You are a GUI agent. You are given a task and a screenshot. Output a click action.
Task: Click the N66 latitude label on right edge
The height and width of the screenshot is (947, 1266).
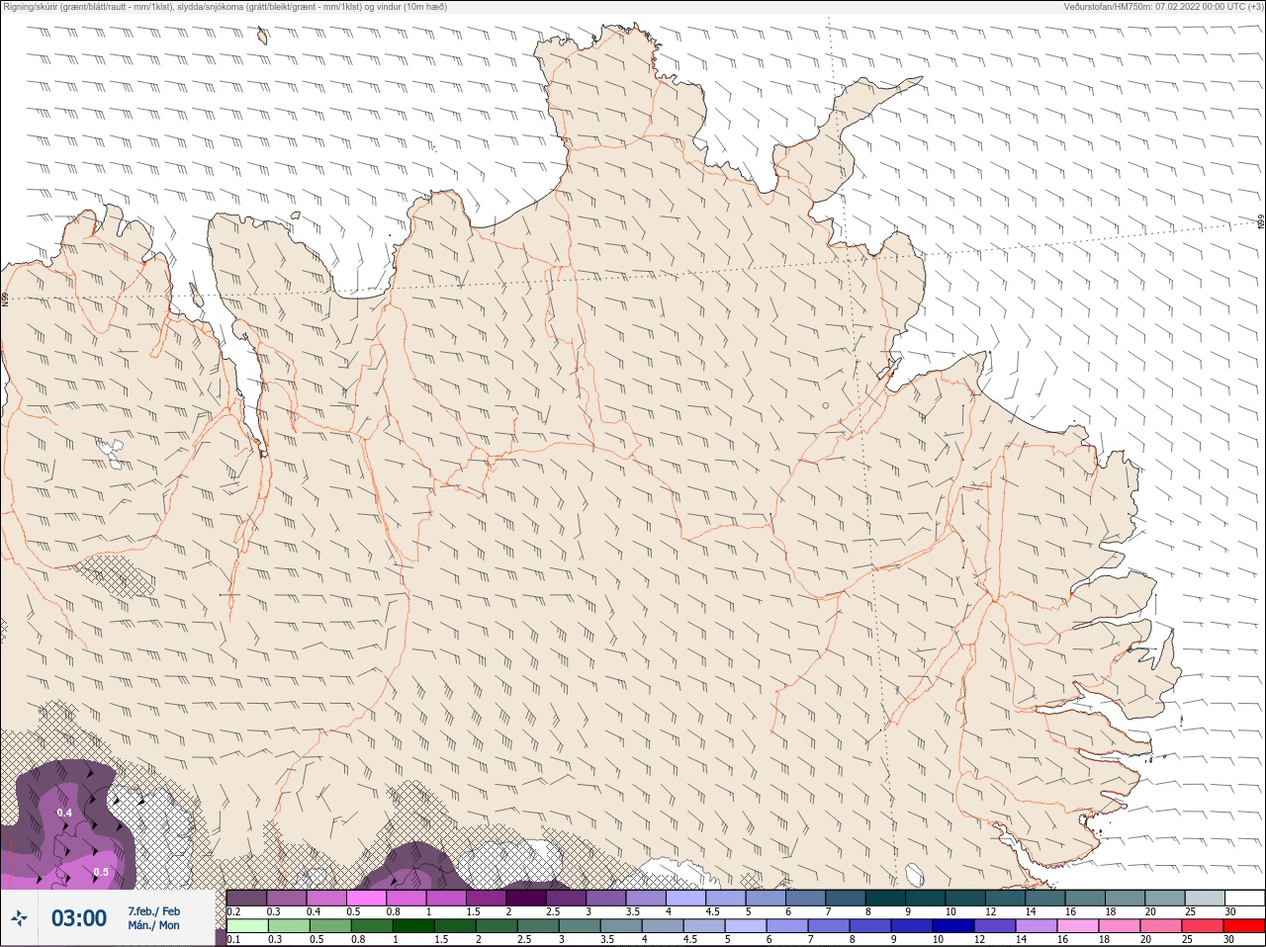tap(1261, 222)
